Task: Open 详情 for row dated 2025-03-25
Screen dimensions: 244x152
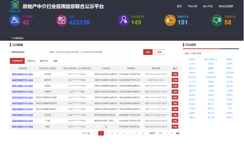Action: click(175, 121)
